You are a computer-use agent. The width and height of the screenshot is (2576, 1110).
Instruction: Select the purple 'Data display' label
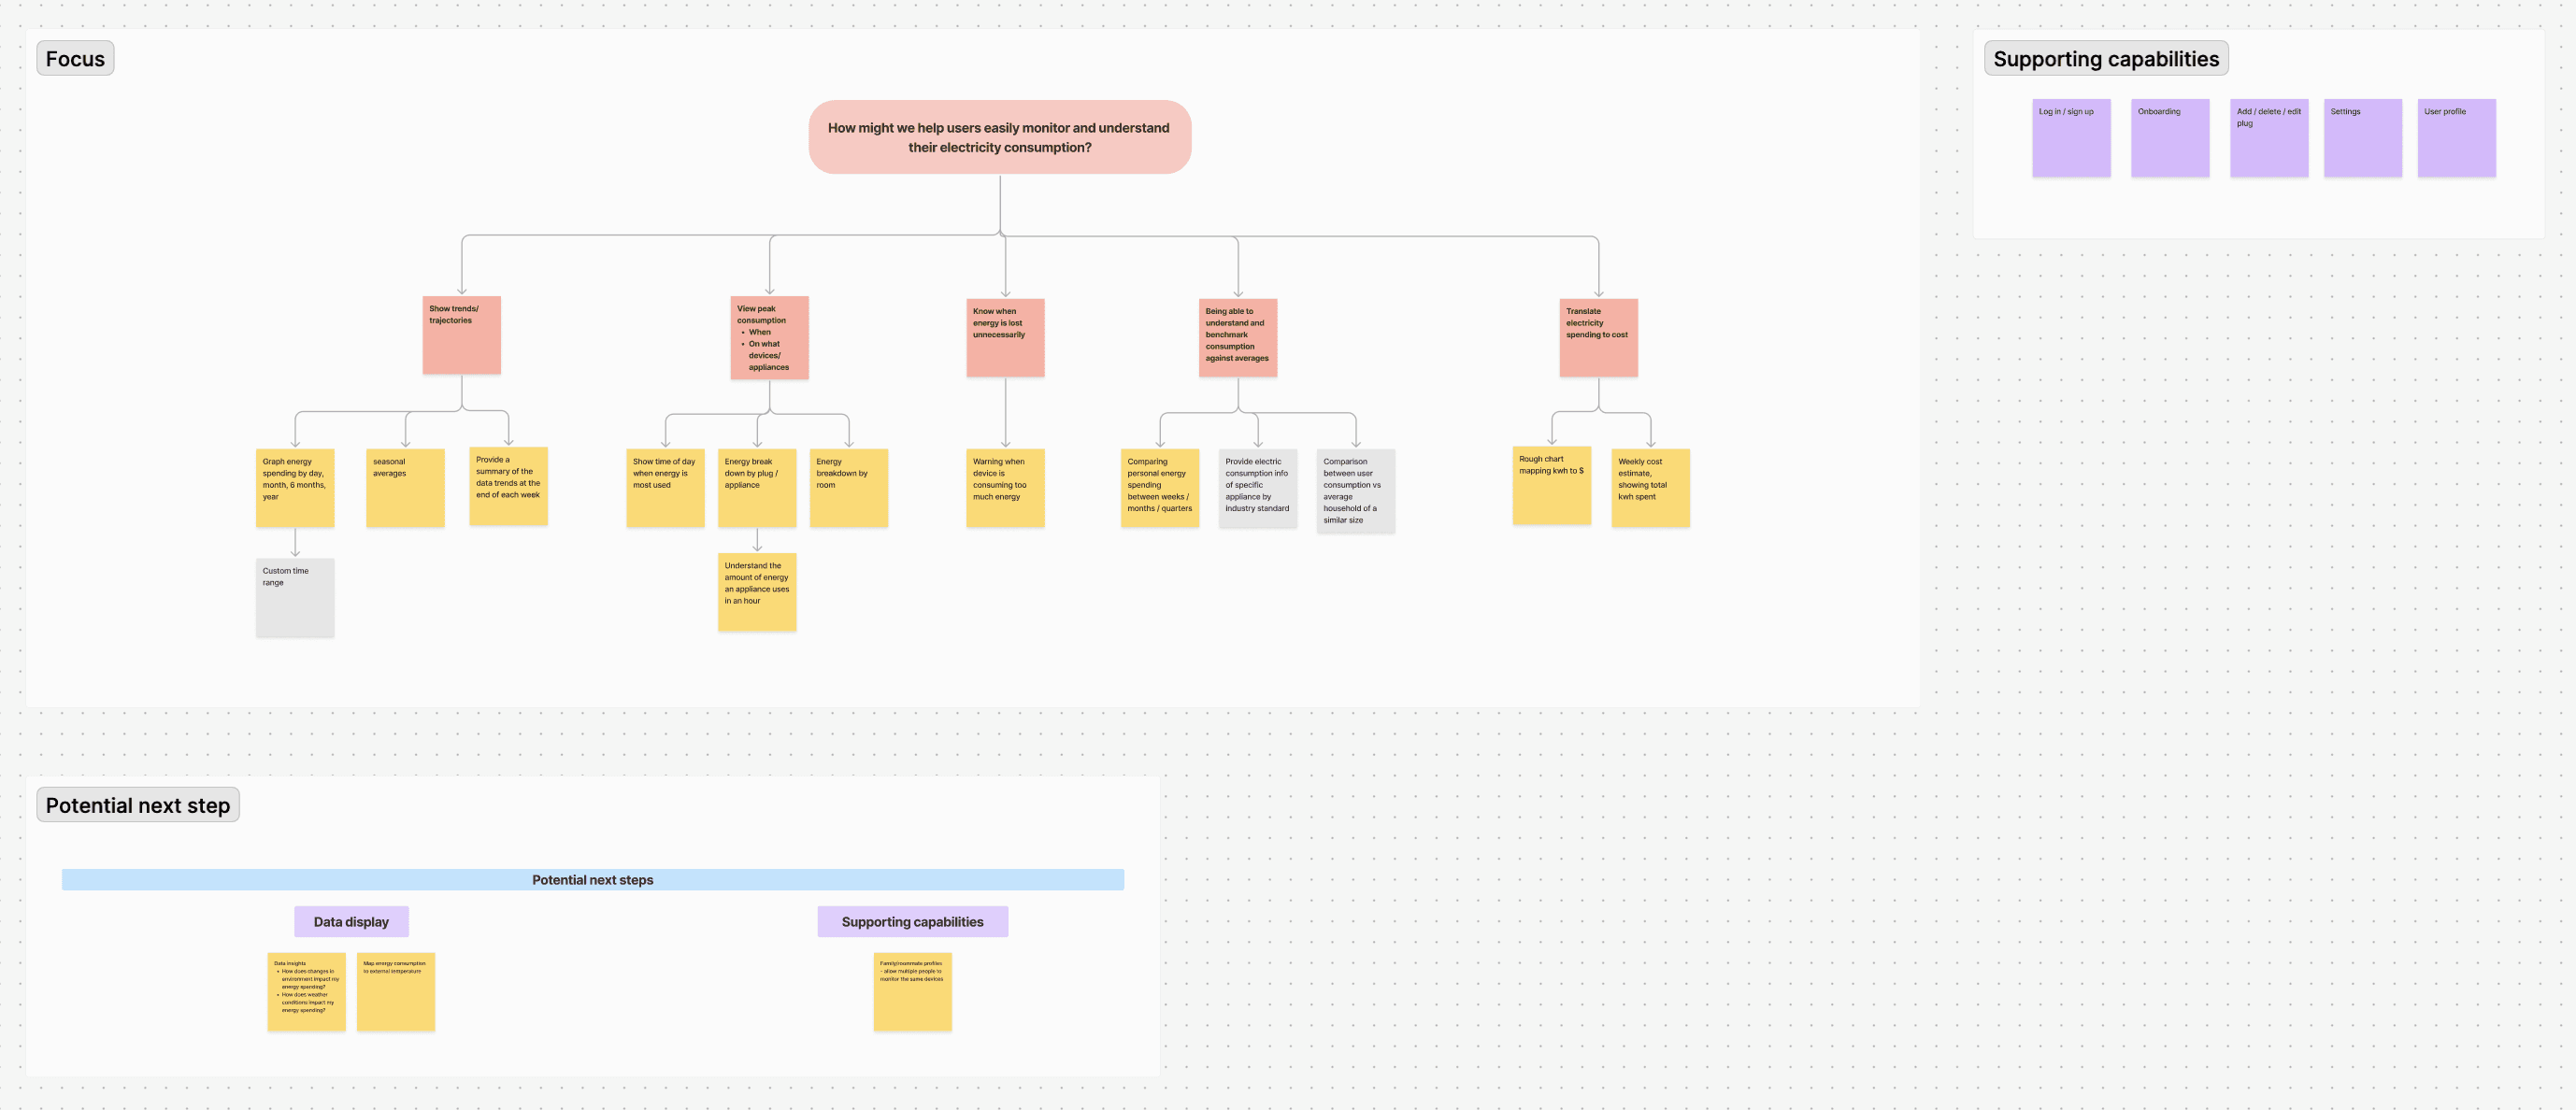(x=351, y=922)
